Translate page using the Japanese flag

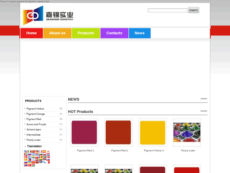click(x=48, y=151)
